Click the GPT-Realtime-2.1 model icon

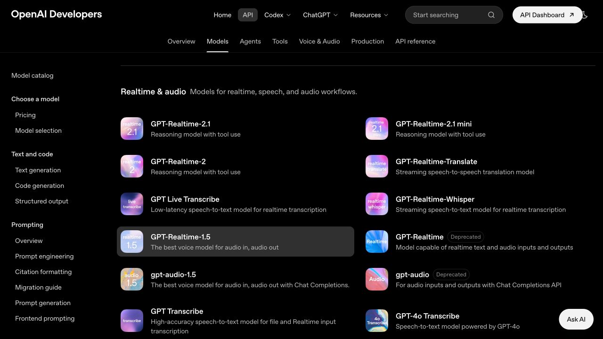(x=132, y=129)
